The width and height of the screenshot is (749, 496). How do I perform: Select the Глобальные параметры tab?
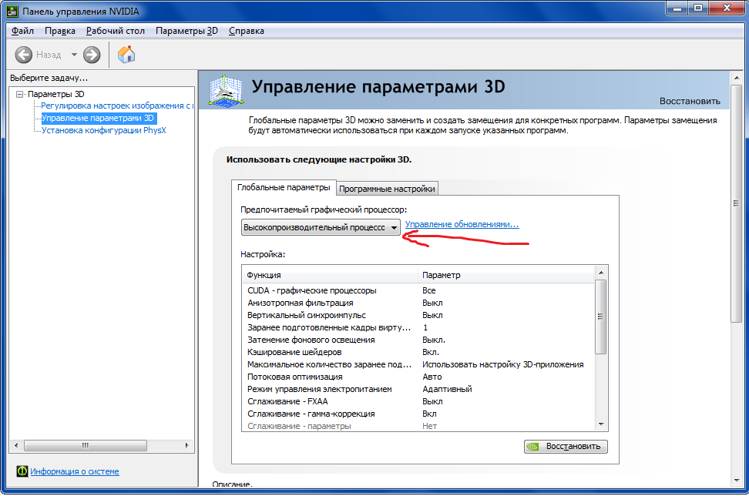point(284,188)
